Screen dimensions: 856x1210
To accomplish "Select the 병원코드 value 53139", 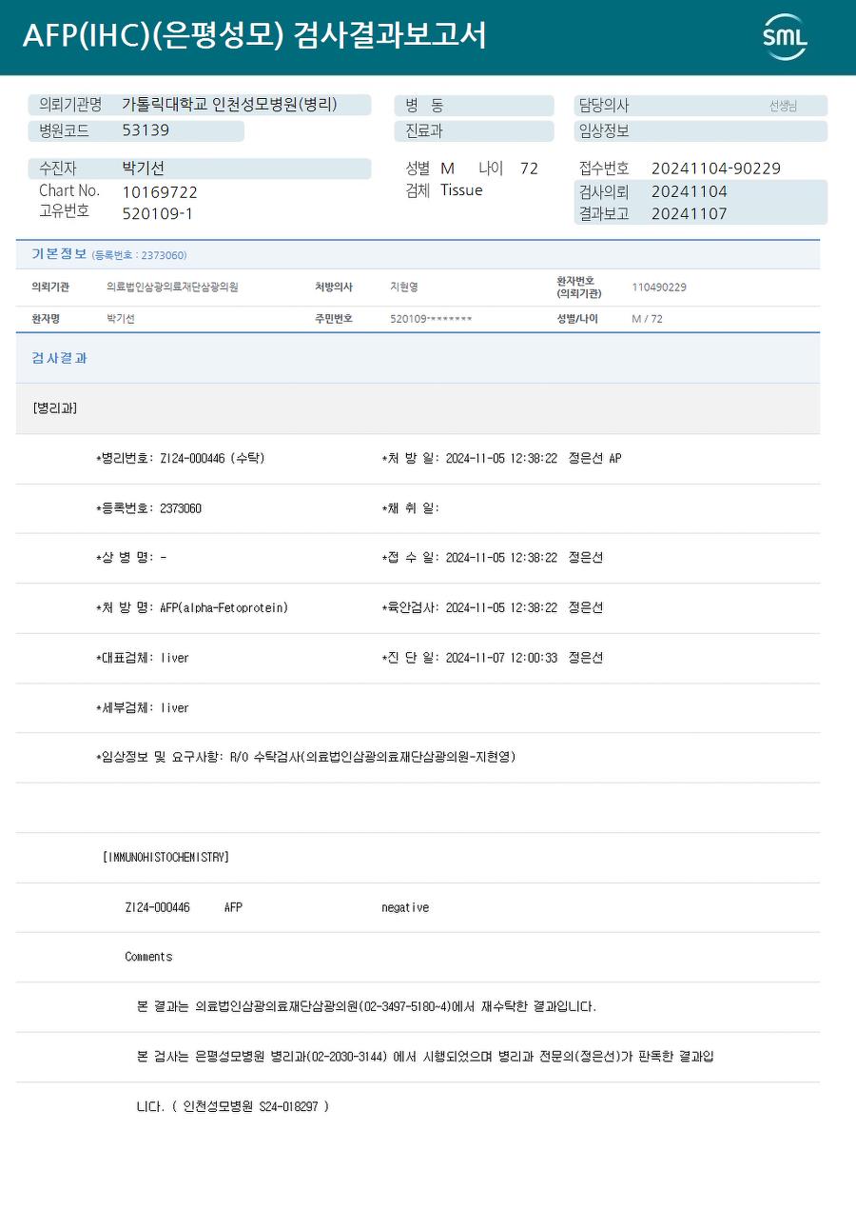I will click(x=146, y=130).
